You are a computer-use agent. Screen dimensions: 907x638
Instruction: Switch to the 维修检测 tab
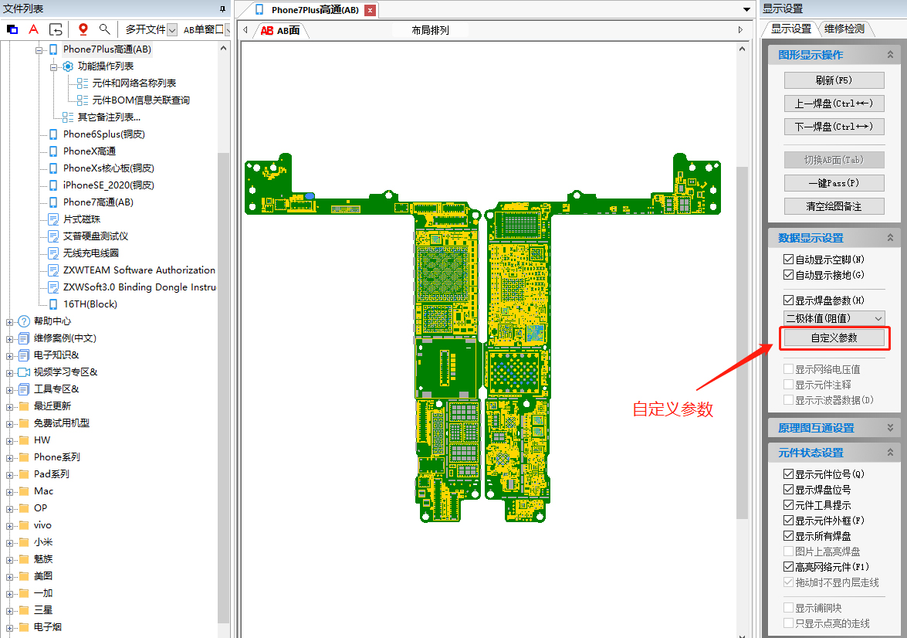[844, 29]
